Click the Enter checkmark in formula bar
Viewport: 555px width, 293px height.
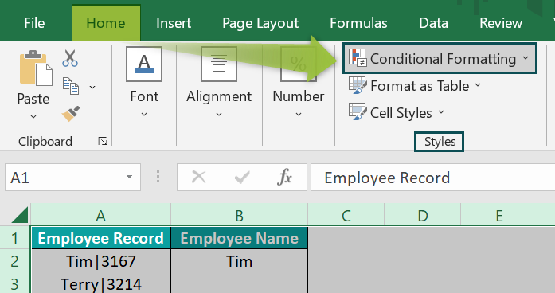point(242,177)
